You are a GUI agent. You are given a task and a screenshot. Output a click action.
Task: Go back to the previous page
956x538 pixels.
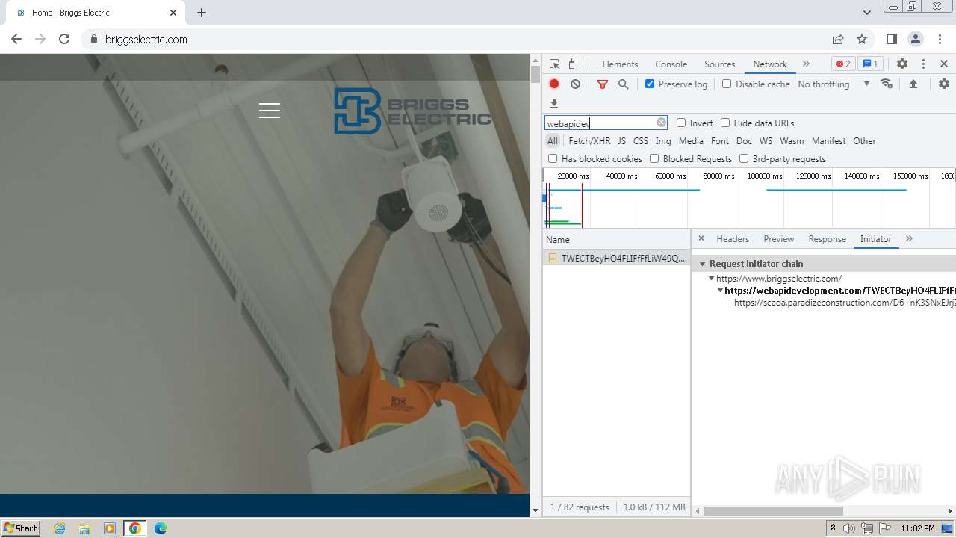pos(16,39)
